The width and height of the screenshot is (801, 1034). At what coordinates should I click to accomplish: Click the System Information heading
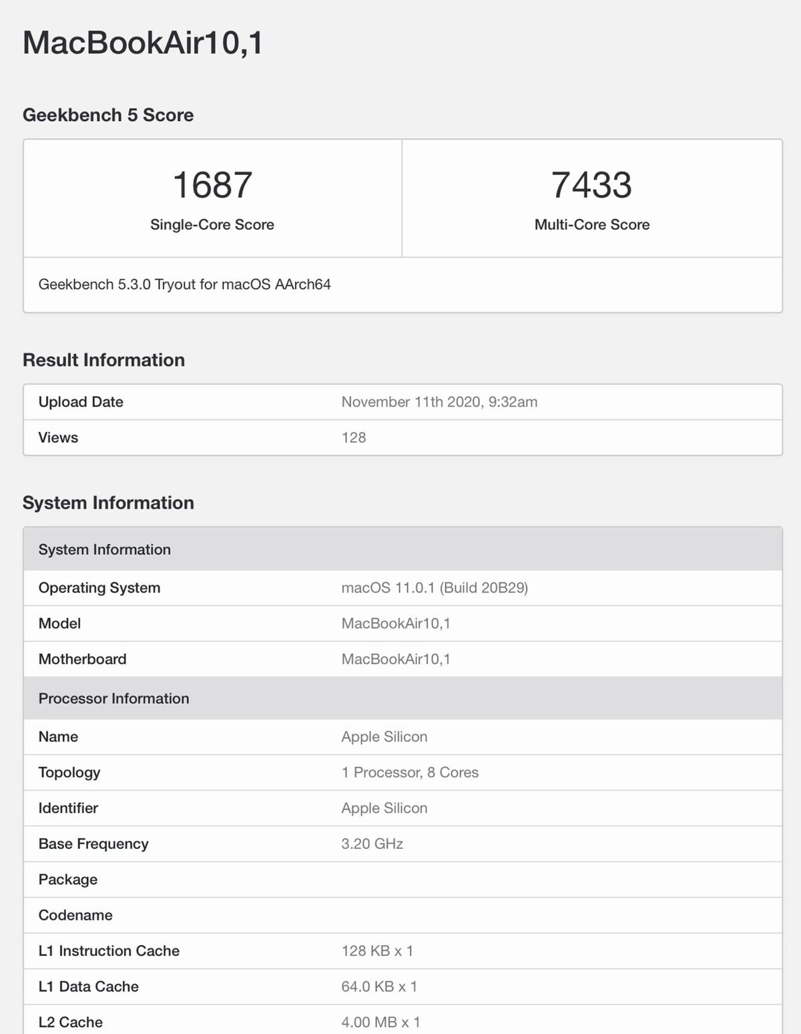108,502
